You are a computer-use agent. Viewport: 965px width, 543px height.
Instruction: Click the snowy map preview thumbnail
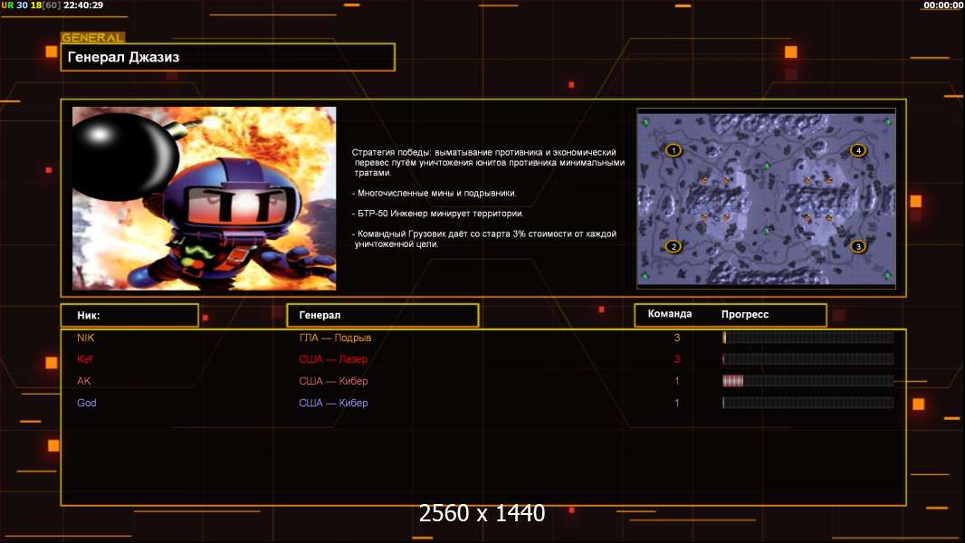coord(766,198)
